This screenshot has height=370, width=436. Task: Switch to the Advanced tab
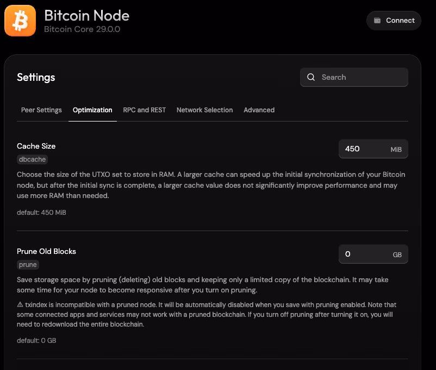pyautogui.click(x=259, y=110)
